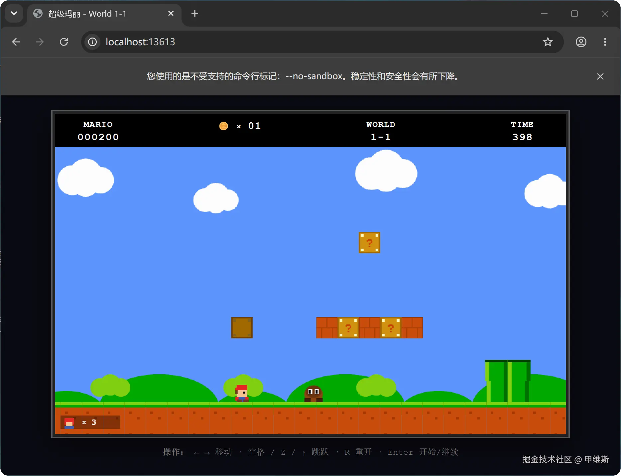Open a new browser tab
Viewport: 621px width, 476px height.
pyautogui.click(x=195, y=14)
